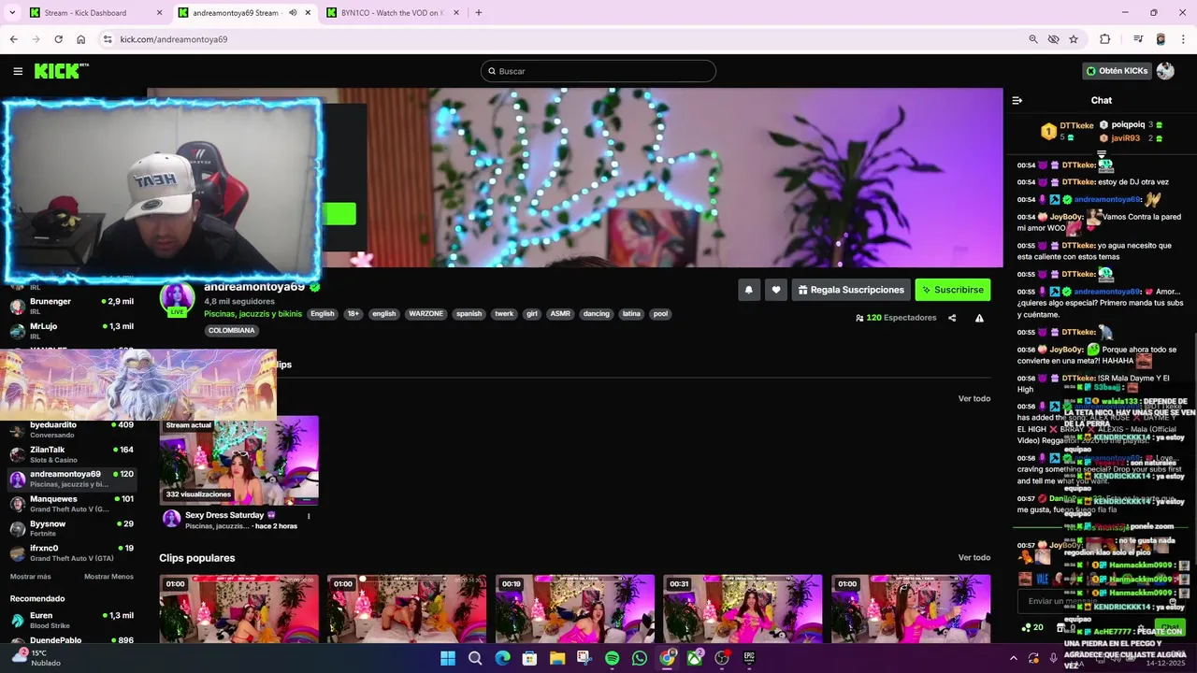Click the Obtén KICKs button
This screenshot has width=1197, height=673.
[x=1117, y=71]
